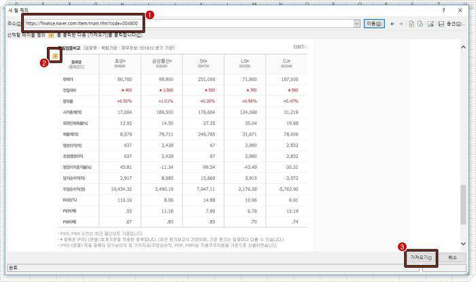The width and height of the screenshot is (476, 282).
Task: Click the 더보기 more link
Action: coord(300,47)
